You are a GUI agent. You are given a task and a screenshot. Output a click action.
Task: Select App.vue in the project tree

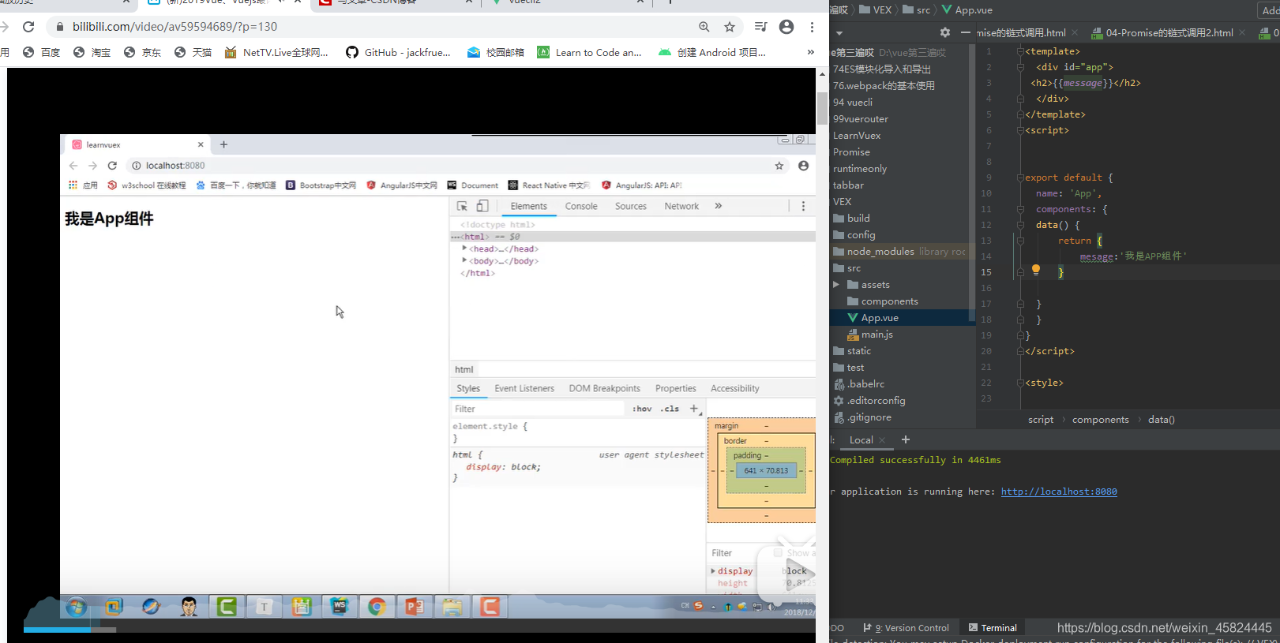tap(880, 318)
